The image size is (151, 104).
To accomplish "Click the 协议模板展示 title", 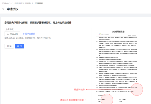I will click(118, 32).
